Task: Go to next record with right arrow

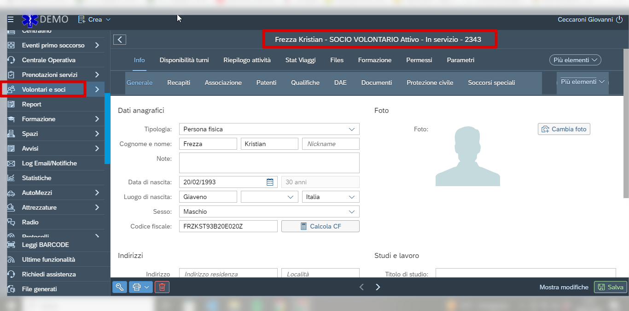Action: (x=378, y=287)
